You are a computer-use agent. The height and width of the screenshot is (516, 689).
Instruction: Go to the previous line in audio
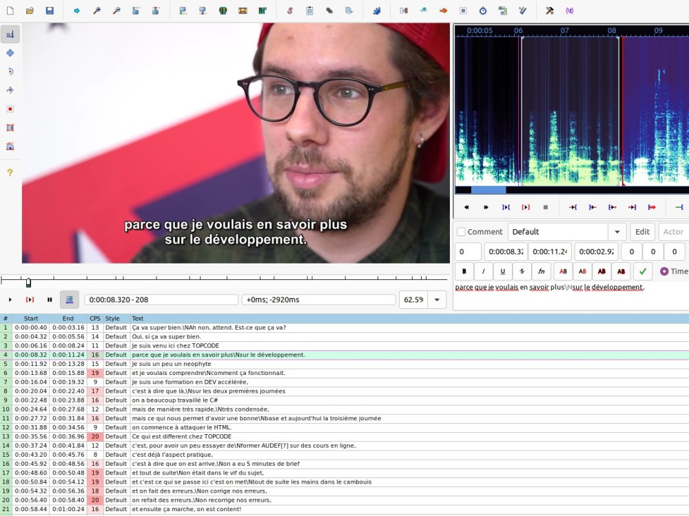tap(466, 207)
